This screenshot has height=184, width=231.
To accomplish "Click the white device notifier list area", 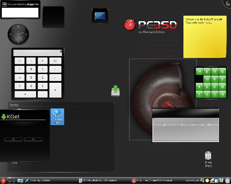I will 20,12.
